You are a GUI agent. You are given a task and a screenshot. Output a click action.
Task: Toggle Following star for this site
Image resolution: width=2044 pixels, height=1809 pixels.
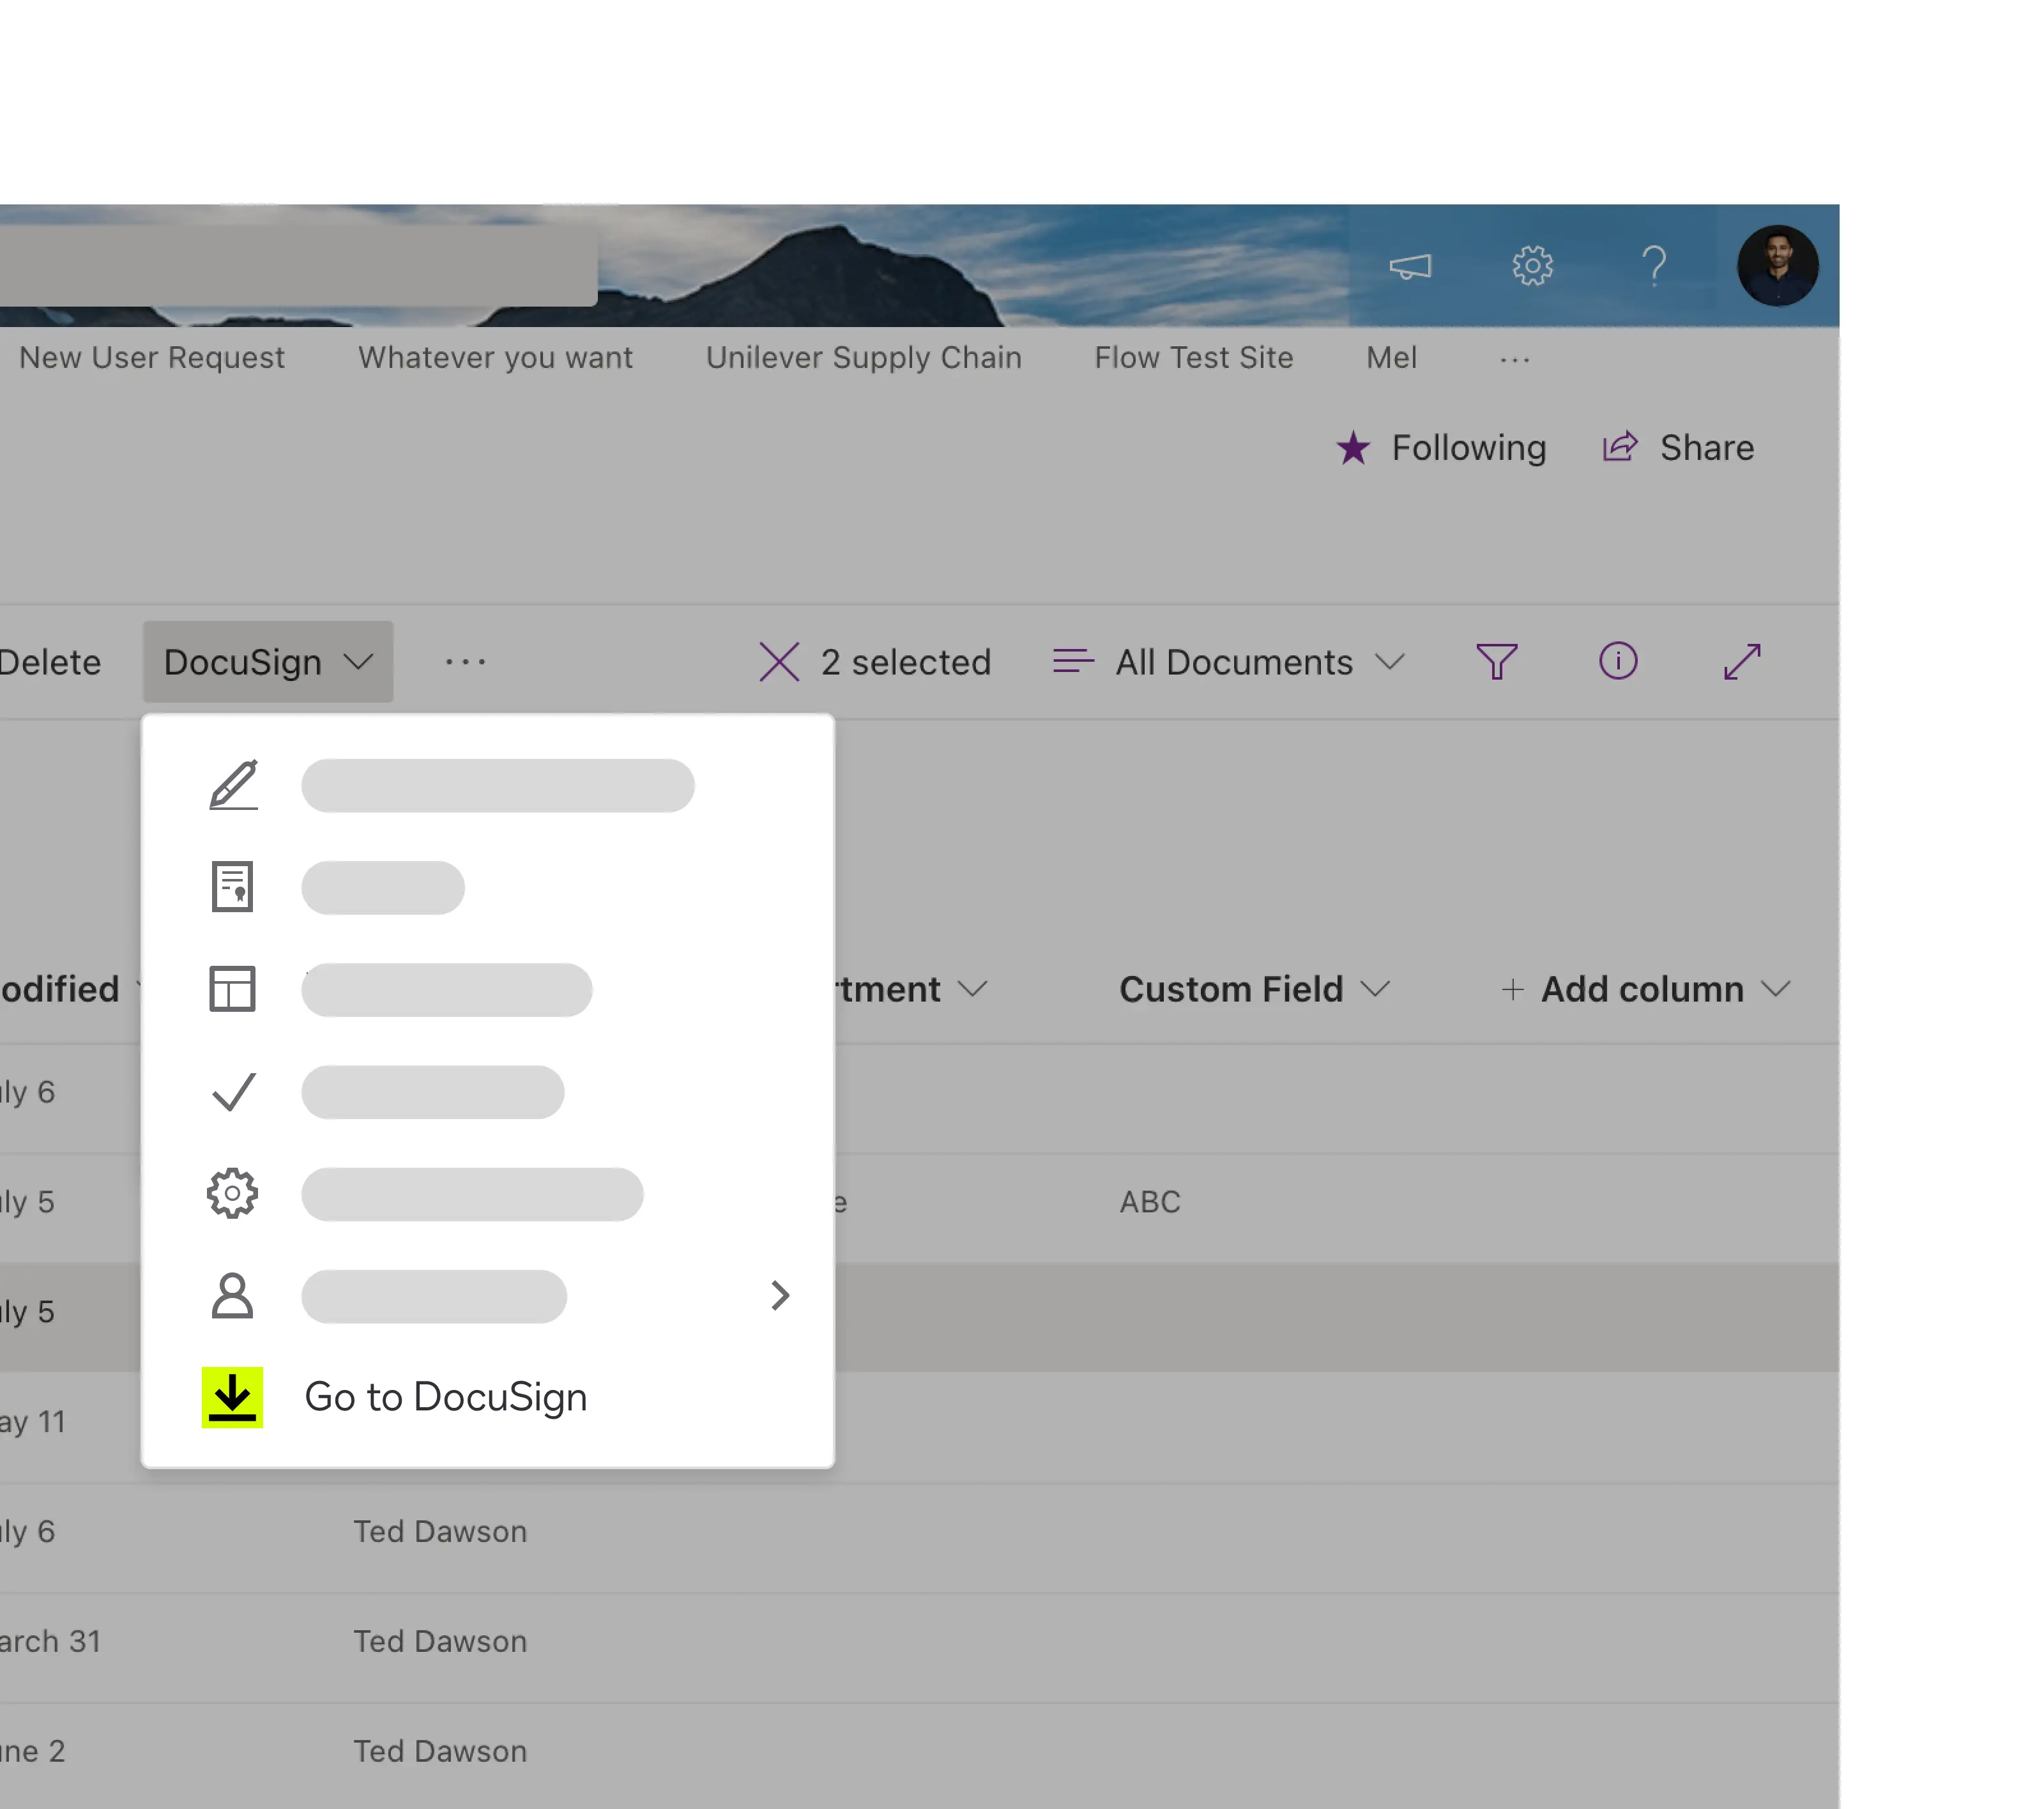pos(1441,448)
